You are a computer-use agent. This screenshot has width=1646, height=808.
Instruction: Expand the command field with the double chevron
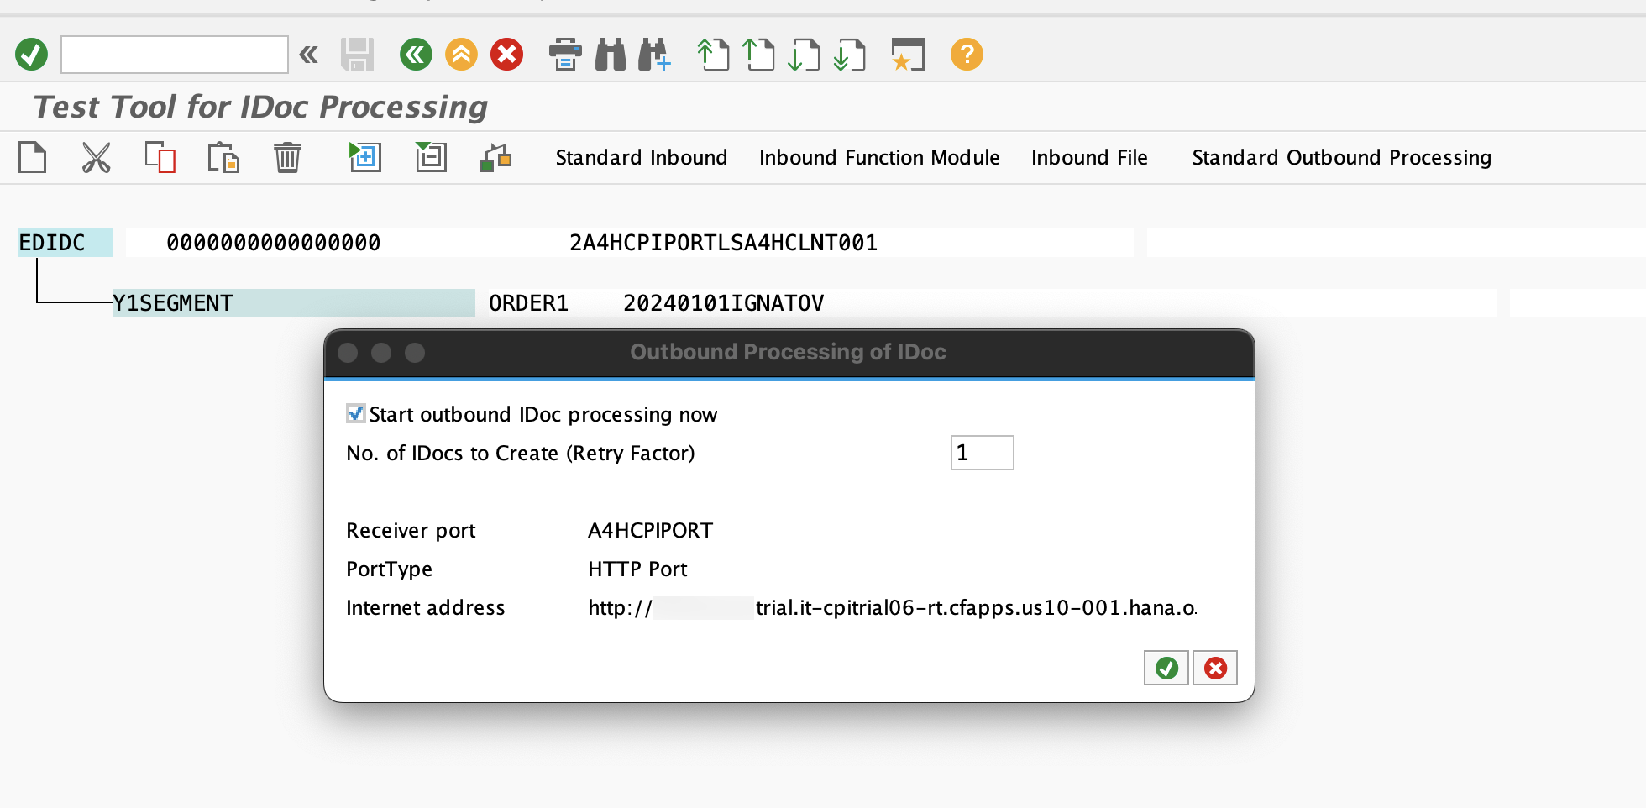point(308,54)
